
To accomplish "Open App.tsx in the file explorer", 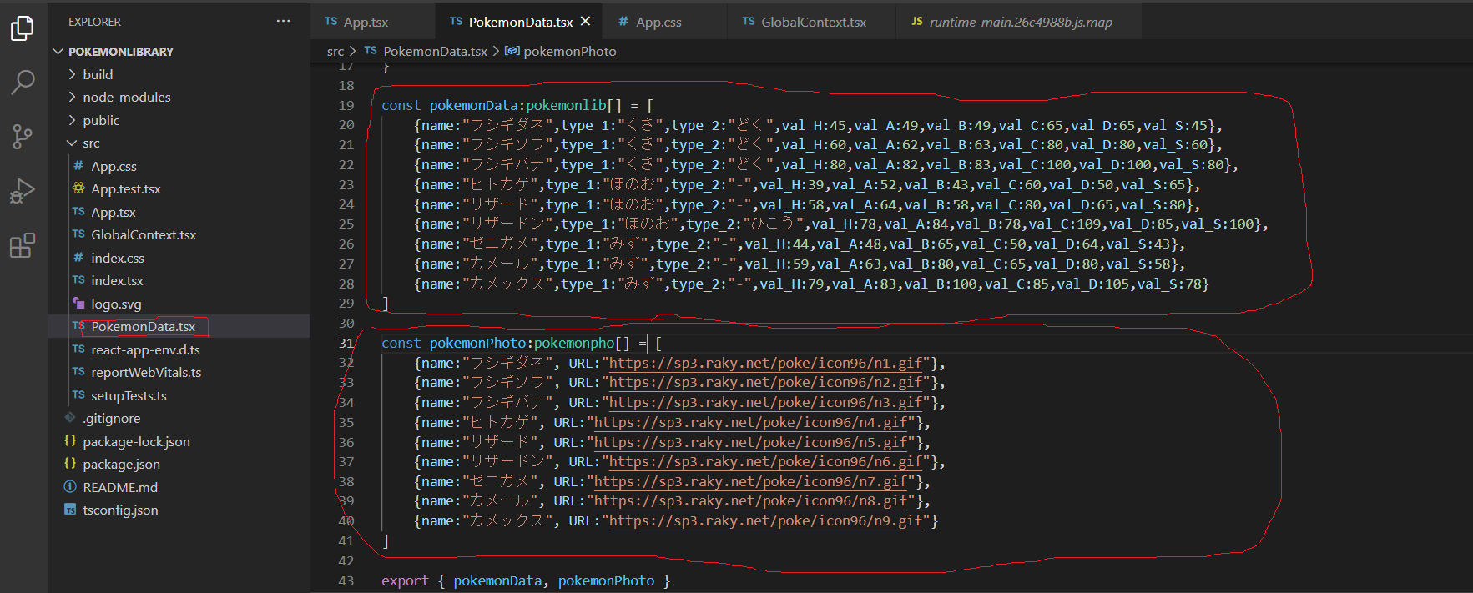I will click(179, 212).
